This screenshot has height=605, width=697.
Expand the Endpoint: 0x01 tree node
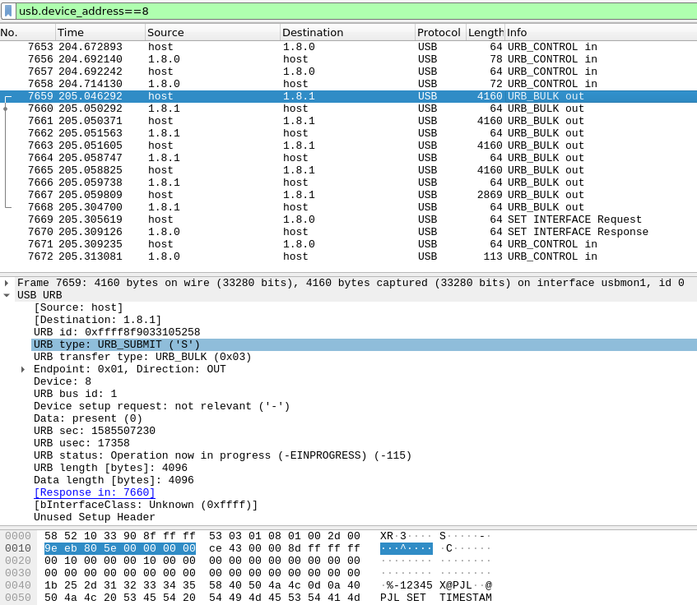pyautogui.click(x=23, y=369)
